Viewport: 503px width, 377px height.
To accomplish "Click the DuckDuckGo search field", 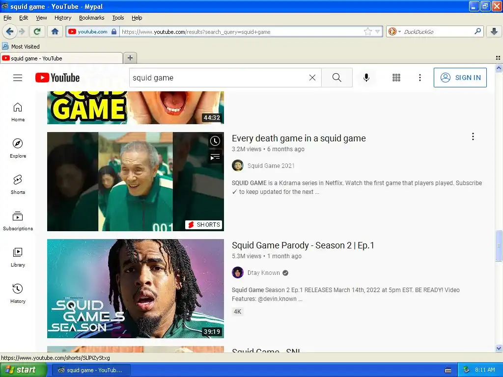I will coord(438,31).
